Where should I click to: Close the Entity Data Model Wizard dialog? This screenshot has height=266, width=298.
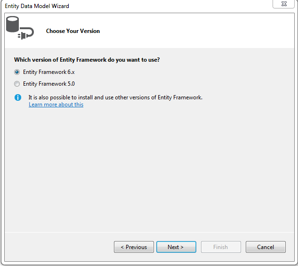[283, 4]
